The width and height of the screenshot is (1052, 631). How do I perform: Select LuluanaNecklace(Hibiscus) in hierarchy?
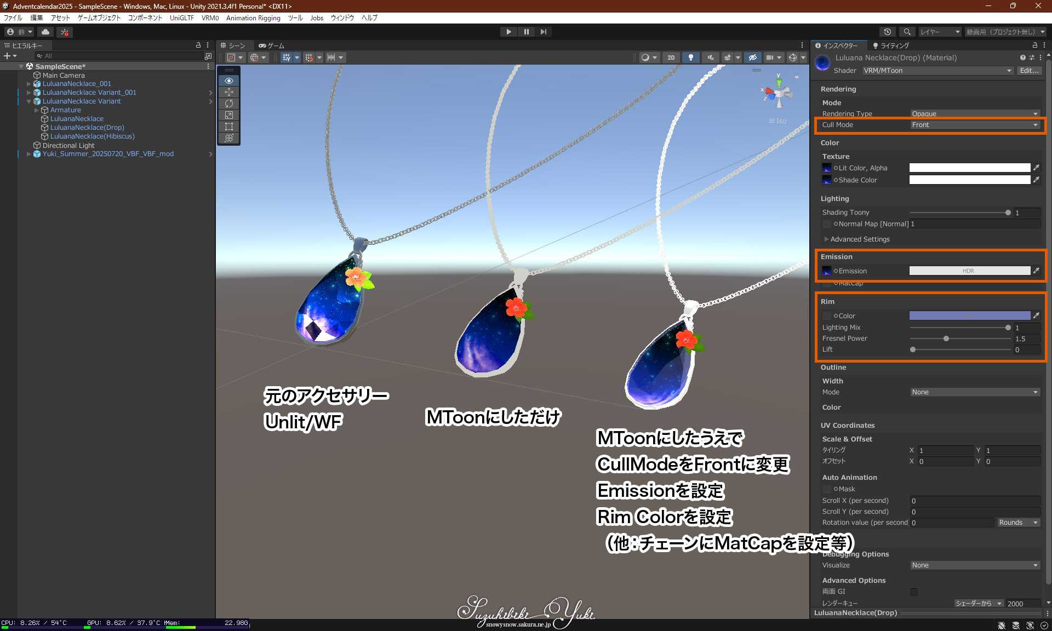point(92,136)
